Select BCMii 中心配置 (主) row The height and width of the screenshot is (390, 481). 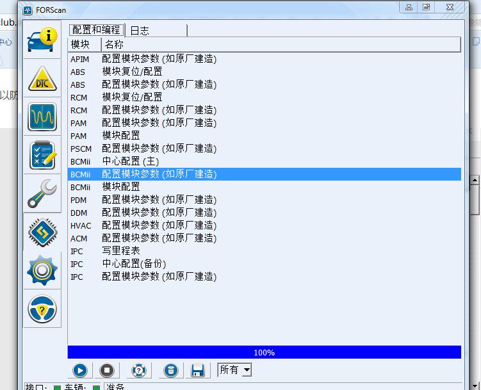tap(264, 161)
